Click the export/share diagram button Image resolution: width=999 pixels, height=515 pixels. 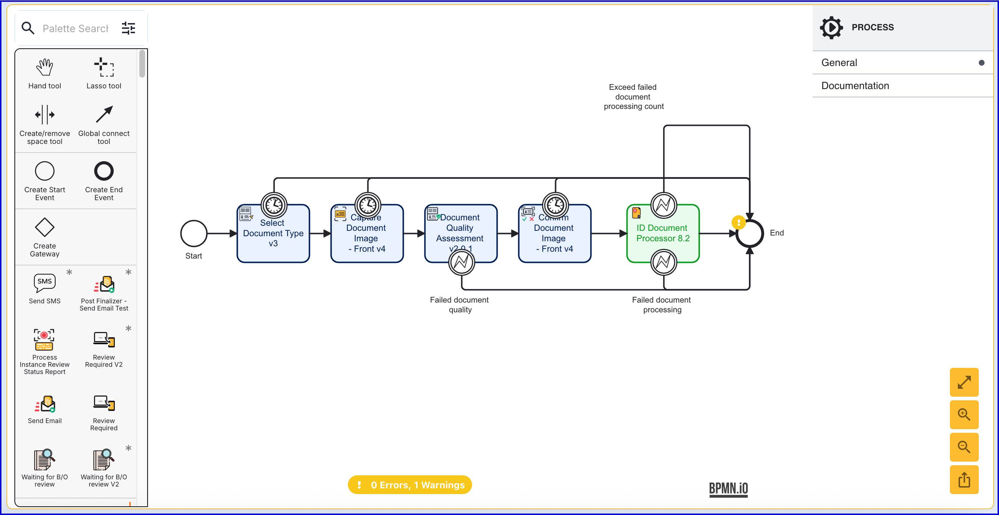[x=964, y=480]
